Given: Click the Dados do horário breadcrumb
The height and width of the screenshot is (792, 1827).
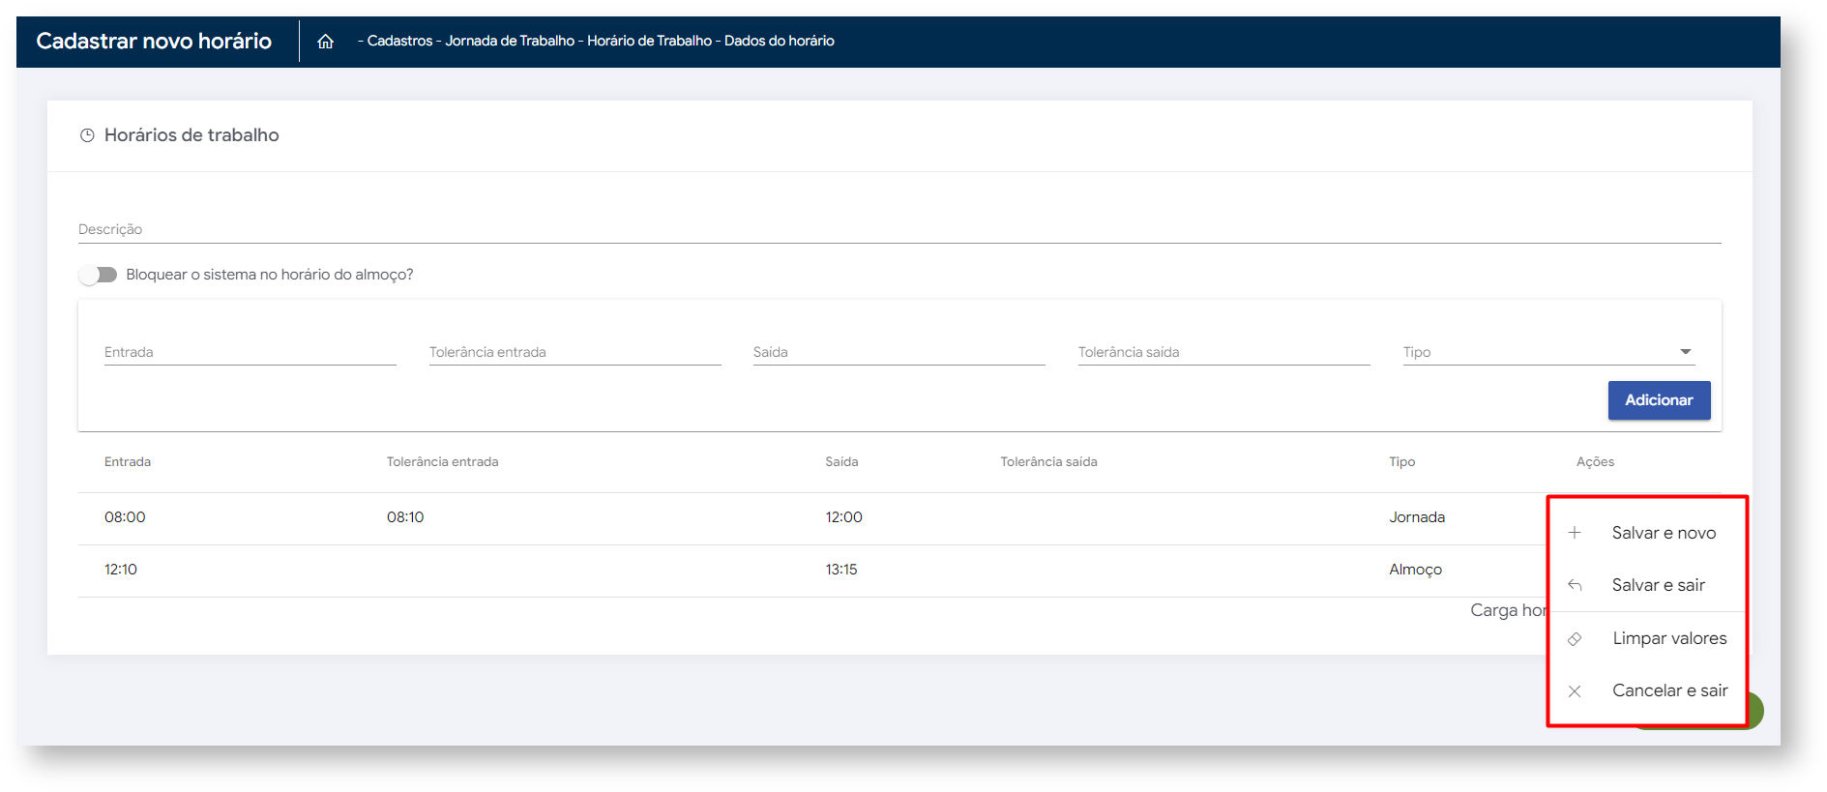Looking at the screenshot, I should 780,41.
